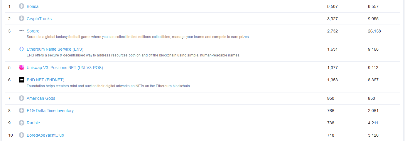This screenshot has width=405, height=141.
Task: Click the Ethereum Name Service icon
Action: click(x=21, y=49)
